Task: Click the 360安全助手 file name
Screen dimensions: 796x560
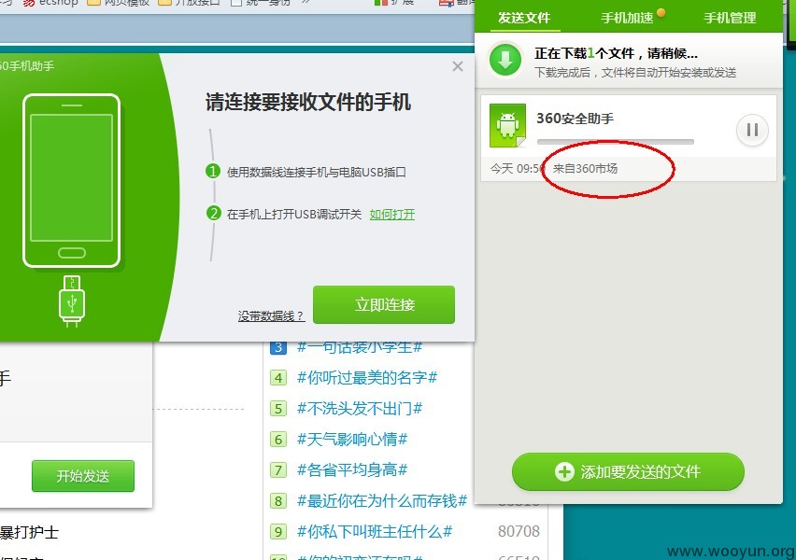Action: coord(576,119)
